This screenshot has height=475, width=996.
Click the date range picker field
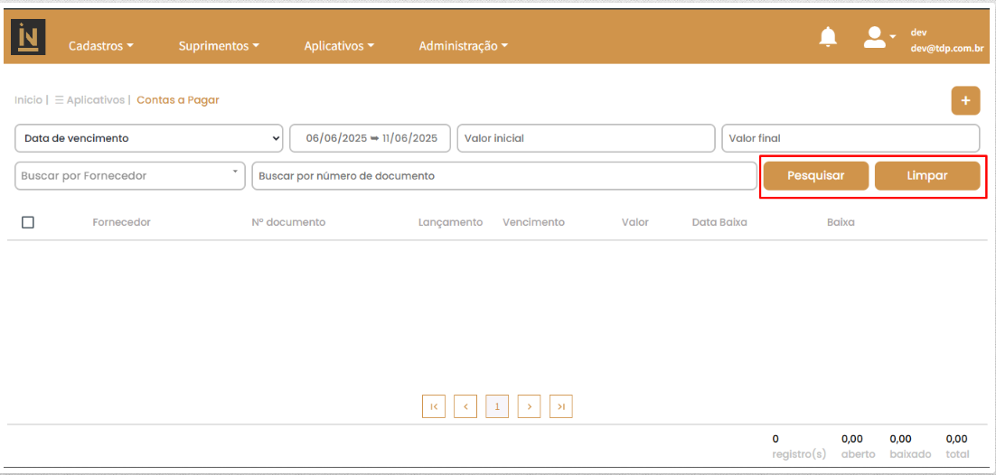pyautogui.click(x=371, y=138)
